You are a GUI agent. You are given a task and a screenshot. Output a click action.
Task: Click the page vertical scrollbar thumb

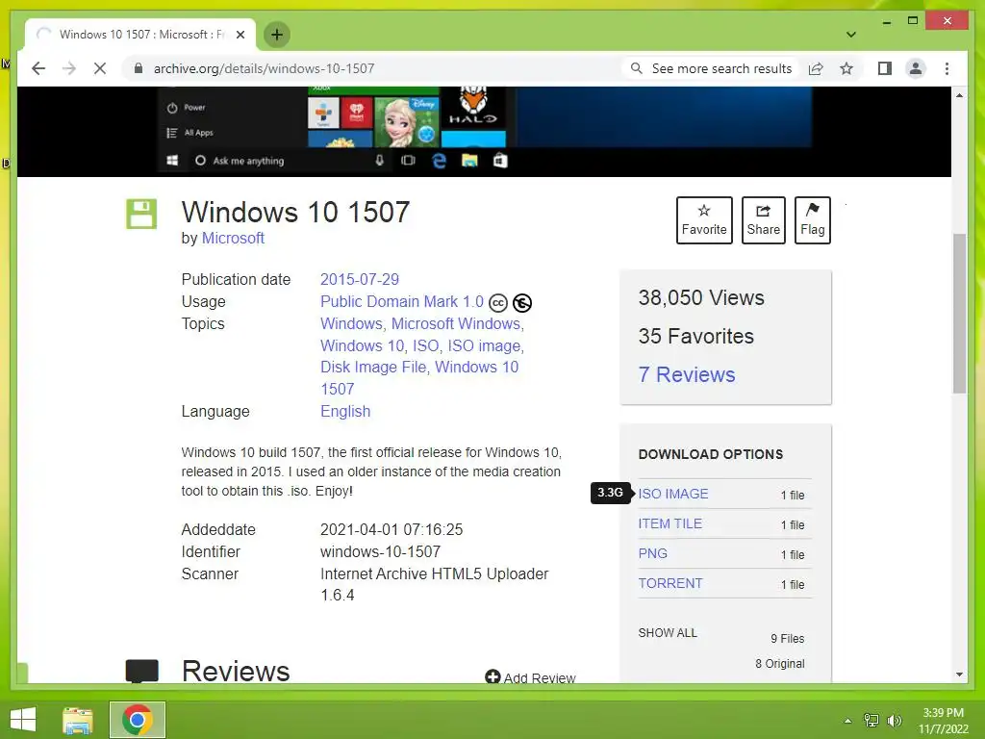pyautogui.click(x=959, y=313)
